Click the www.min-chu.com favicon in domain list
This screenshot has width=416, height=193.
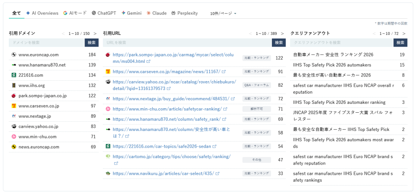click(x=14, y=137)
